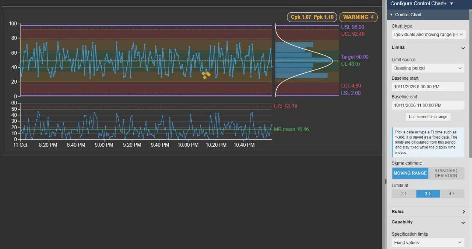Select MOVING RANGE sigma estimate
The image size is (472, 249).
[410, 173]
